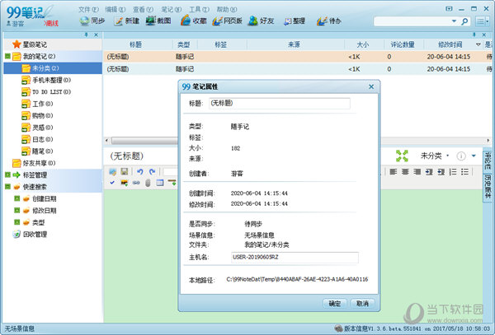Click the undo arrow in editor toolbar
Screen dimensions: 495x335
pos(140,171)
